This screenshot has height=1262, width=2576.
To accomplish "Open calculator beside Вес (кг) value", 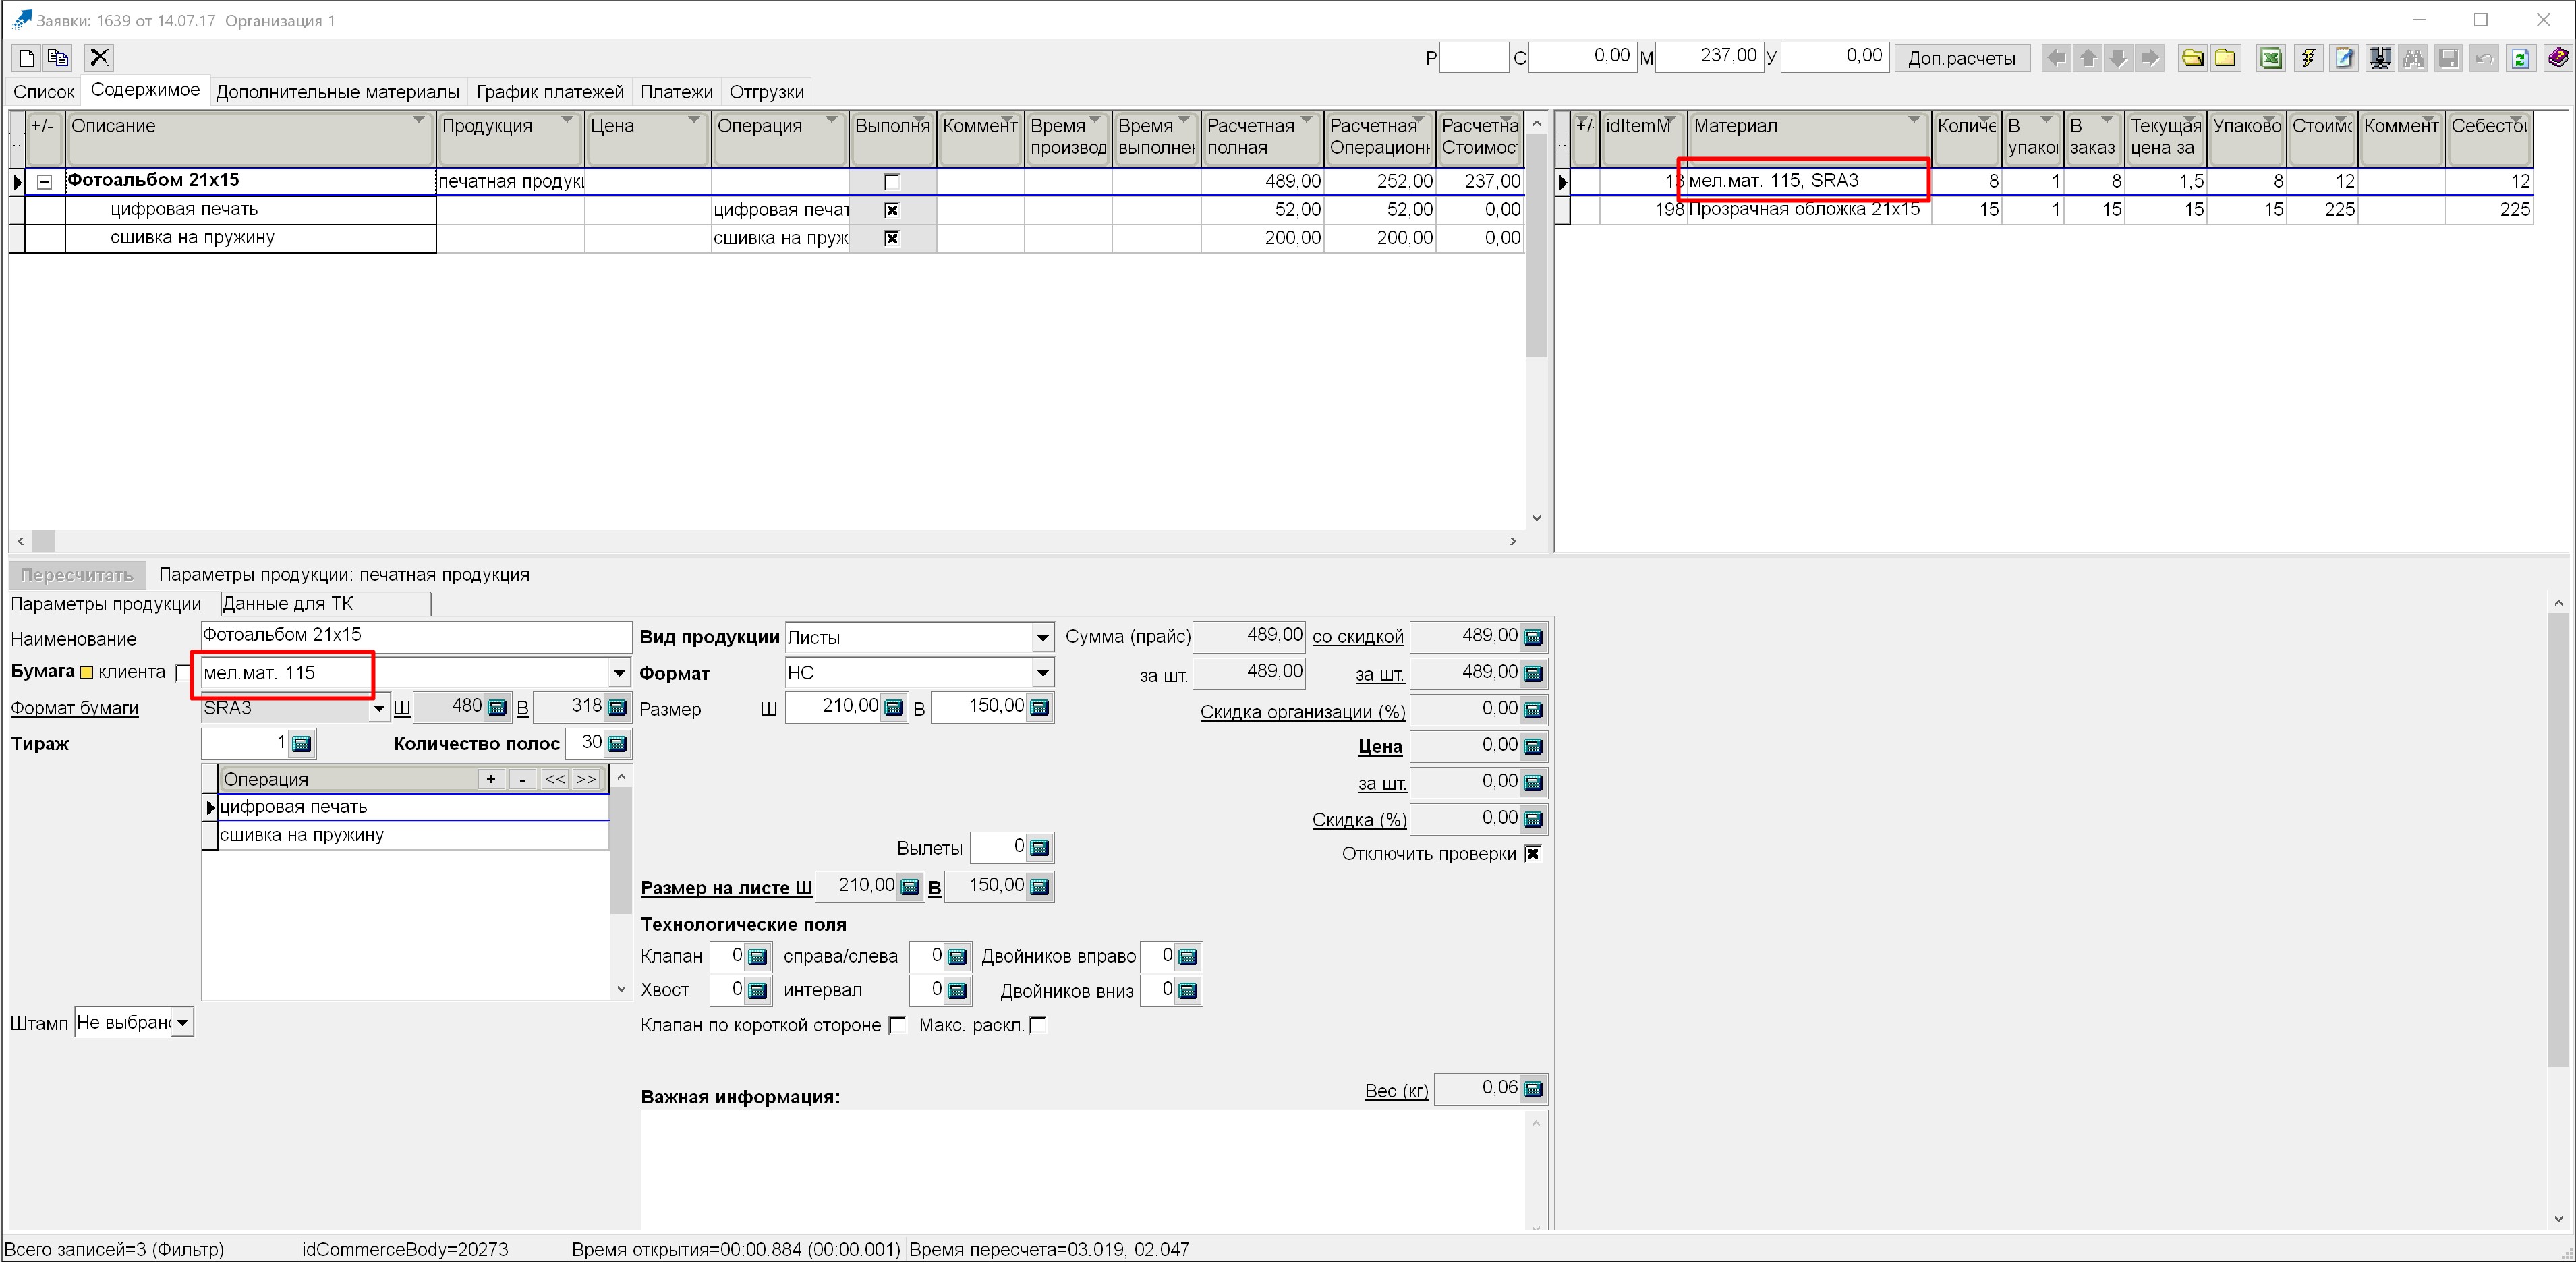I will click(1533, 1089).
